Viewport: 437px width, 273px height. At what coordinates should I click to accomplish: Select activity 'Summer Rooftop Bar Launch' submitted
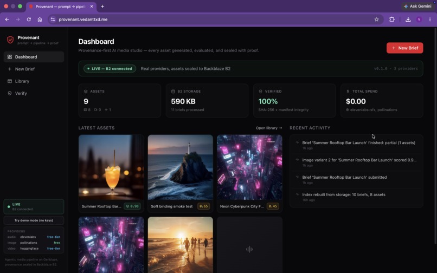pos(356,180)
